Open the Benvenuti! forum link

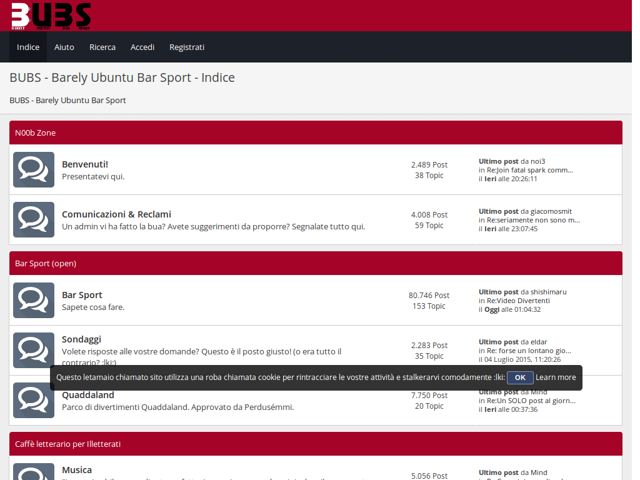[x=85, y=164]
